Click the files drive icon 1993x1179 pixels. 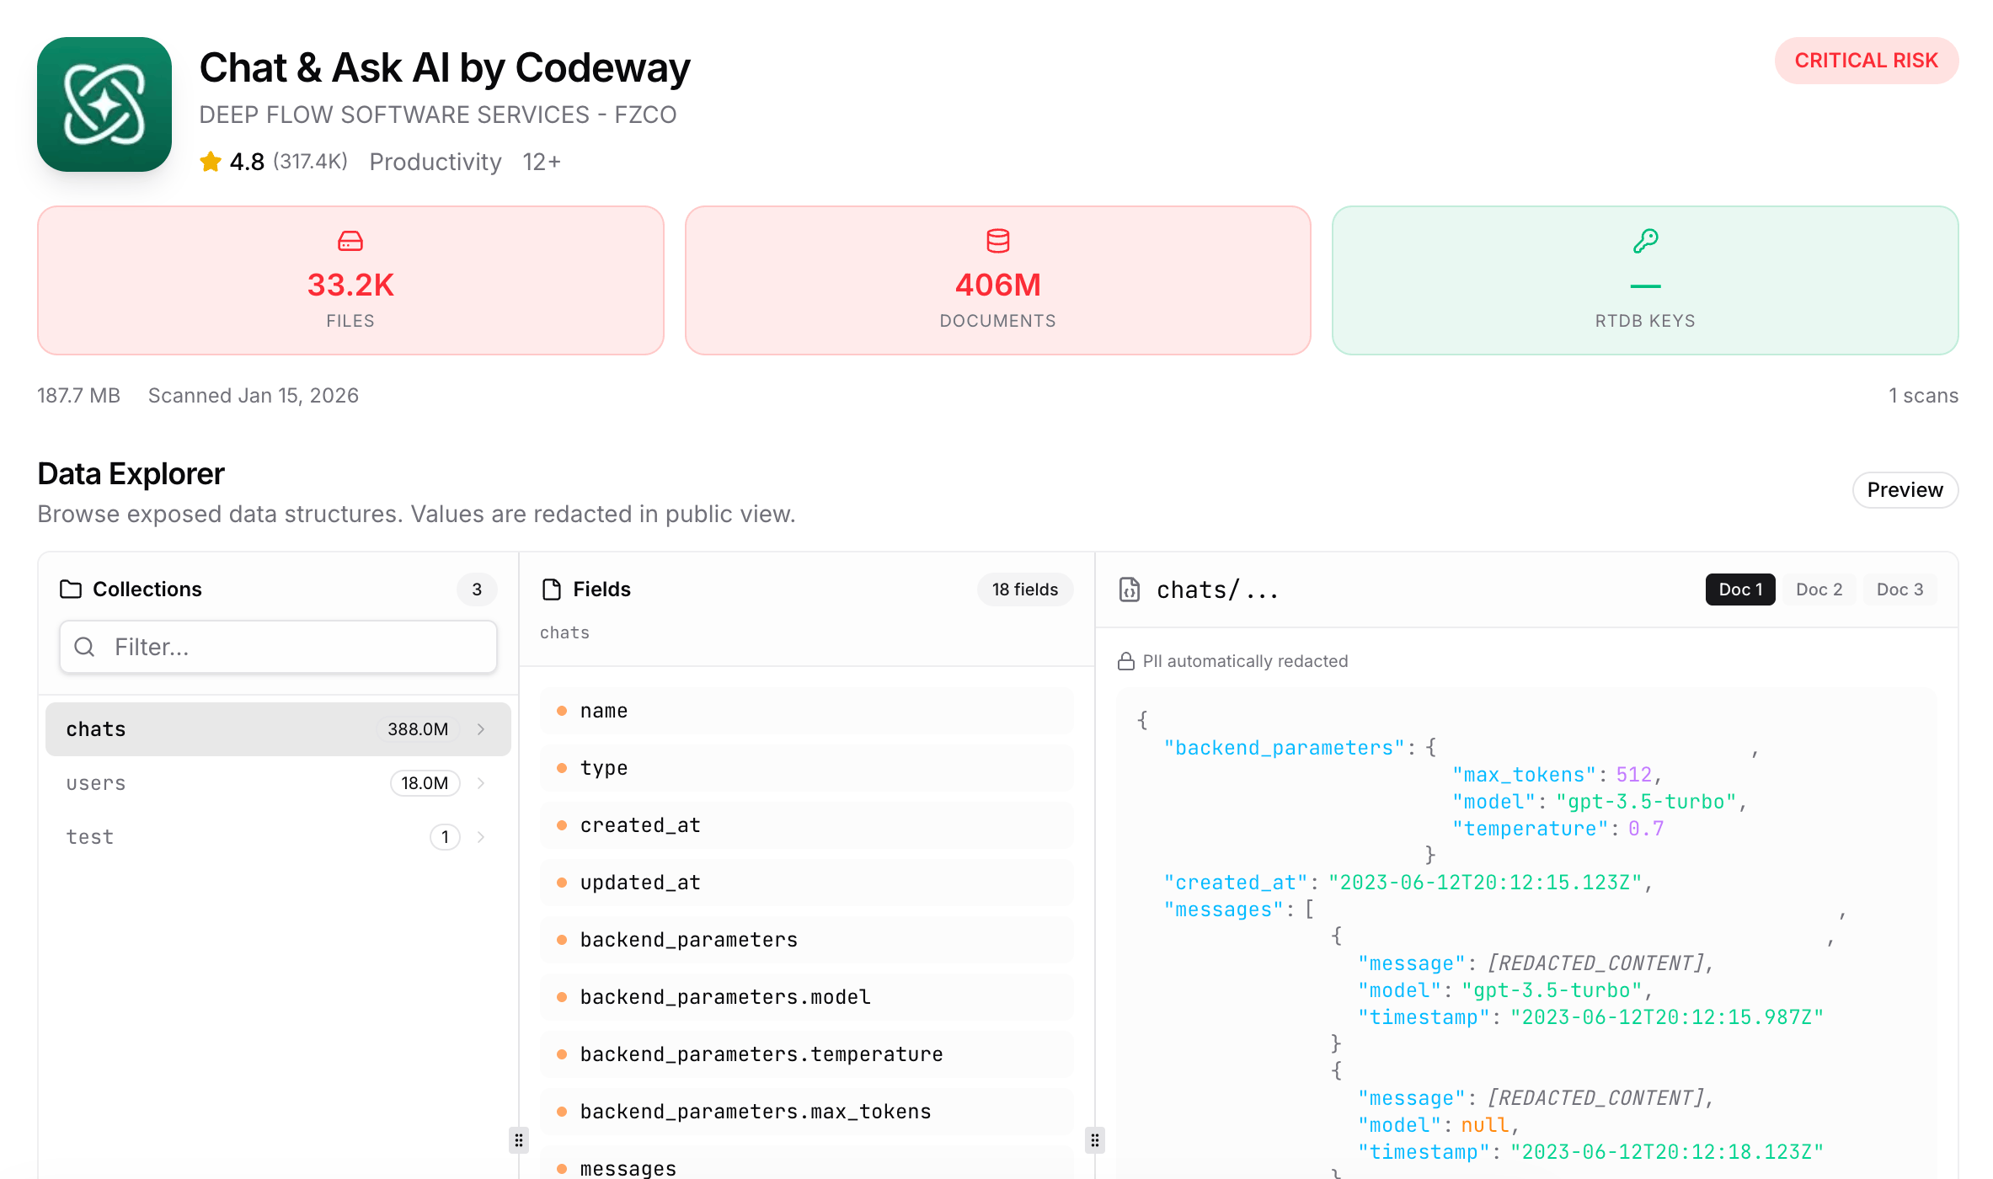350,242
